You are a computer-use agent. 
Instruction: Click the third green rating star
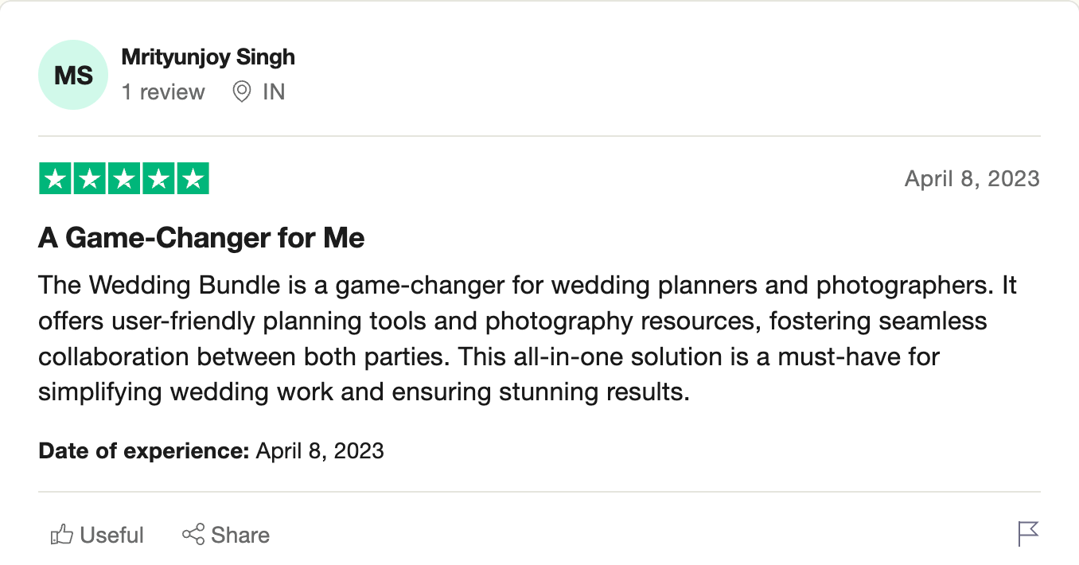(124, 178)
